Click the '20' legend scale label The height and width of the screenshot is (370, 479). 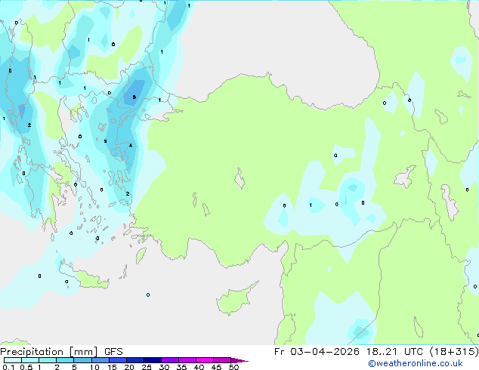[129, 367]
